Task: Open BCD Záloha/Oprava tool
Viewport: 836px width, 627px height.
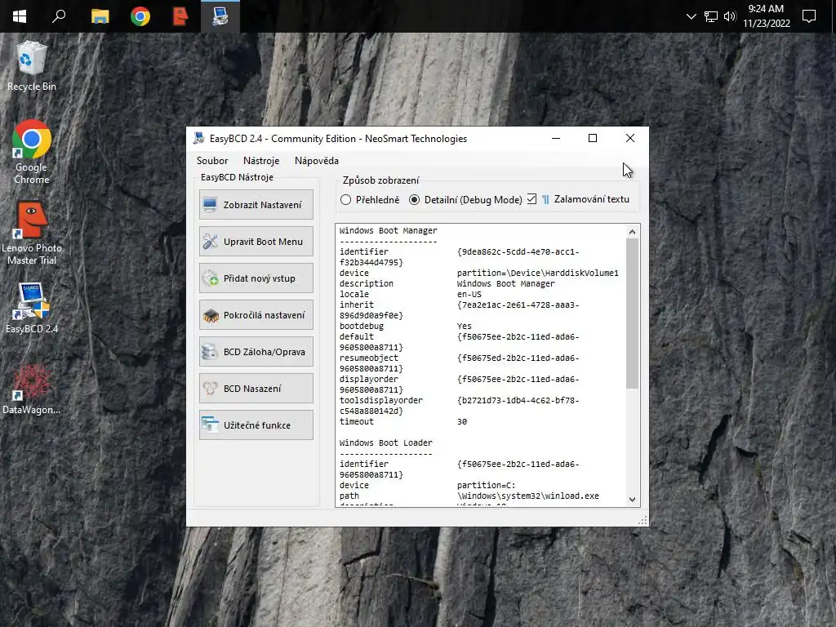Action: click(x=256, y=352)
